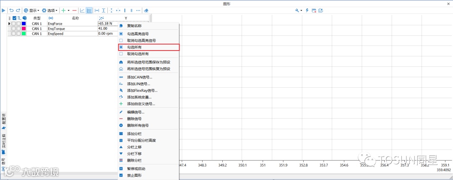Open the 显示 dropdown
Screen dimensions: 453x180
(x=31, y=10)
